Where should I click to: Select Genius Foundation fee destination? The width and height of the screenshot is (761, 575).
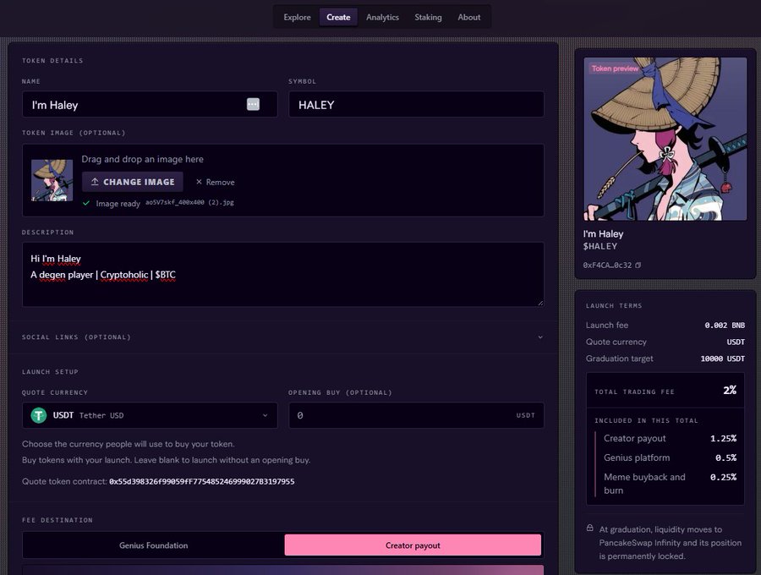pyautogui.click(x=153, y=545)
